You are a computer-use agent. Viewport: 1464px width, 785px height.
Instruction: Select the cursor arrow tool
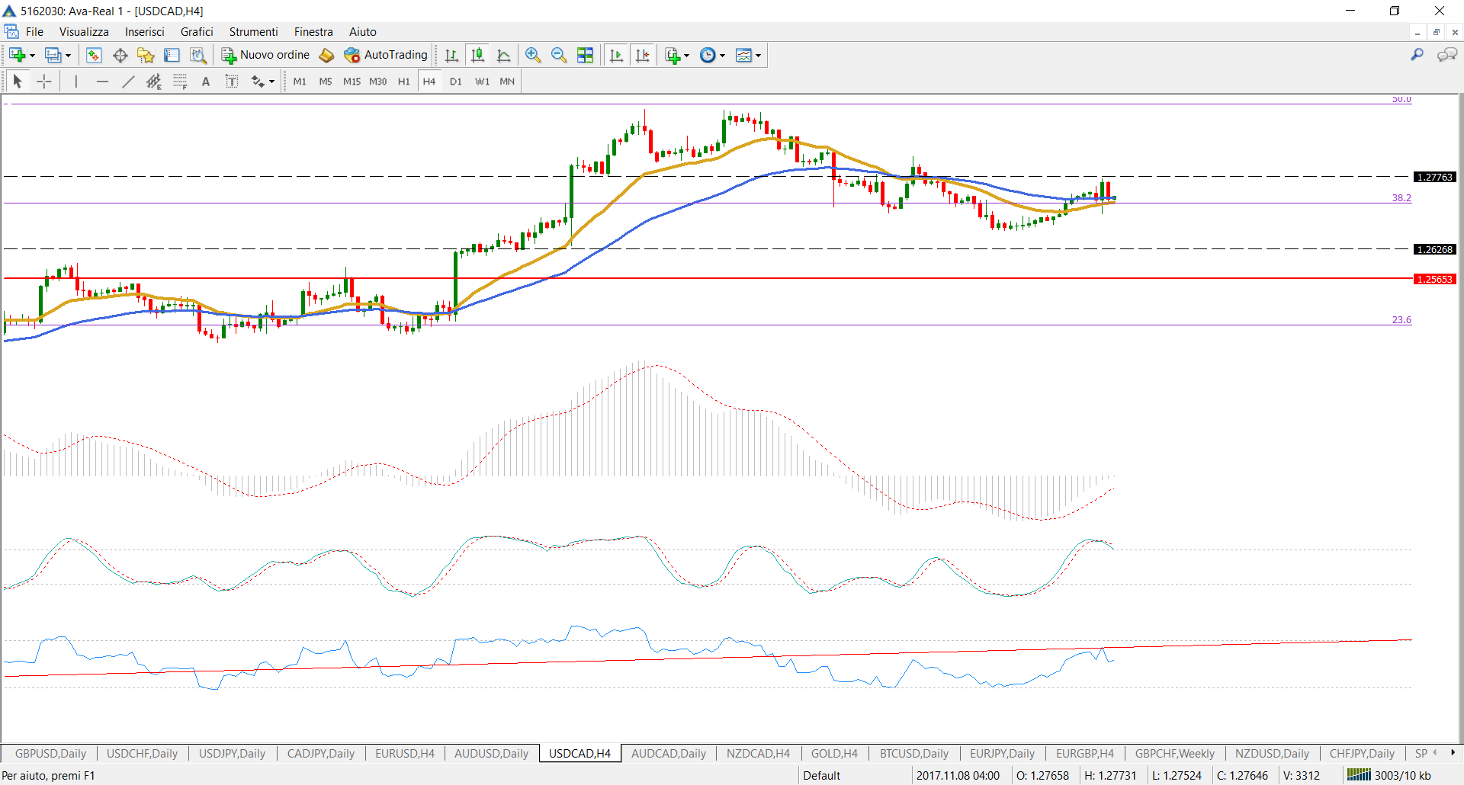tap(18, 81)
